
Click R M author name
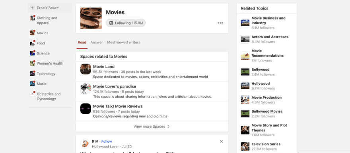click(95, 142)
